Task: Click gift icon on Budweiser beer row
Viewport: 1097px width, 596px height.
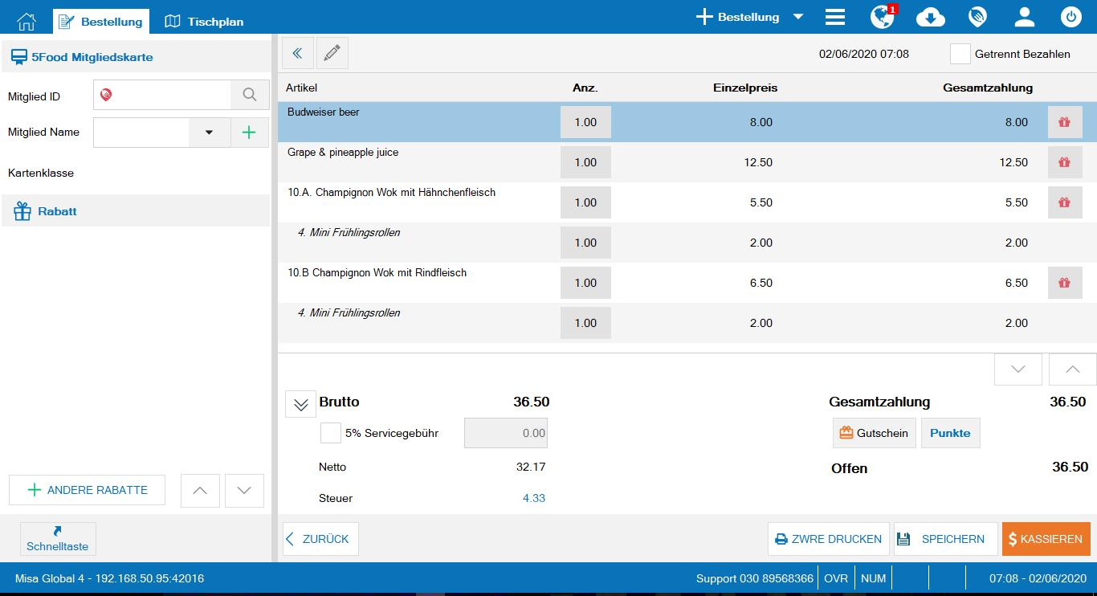Action: coord(1064,122)
